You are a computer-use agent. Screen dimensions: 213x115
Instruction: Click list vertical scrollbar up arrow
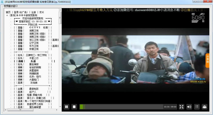pyautogui.click(x=60, y=10)
